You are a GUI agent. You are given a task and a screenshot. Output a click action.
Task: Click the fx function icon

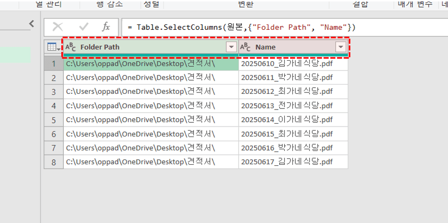[106, 27]
